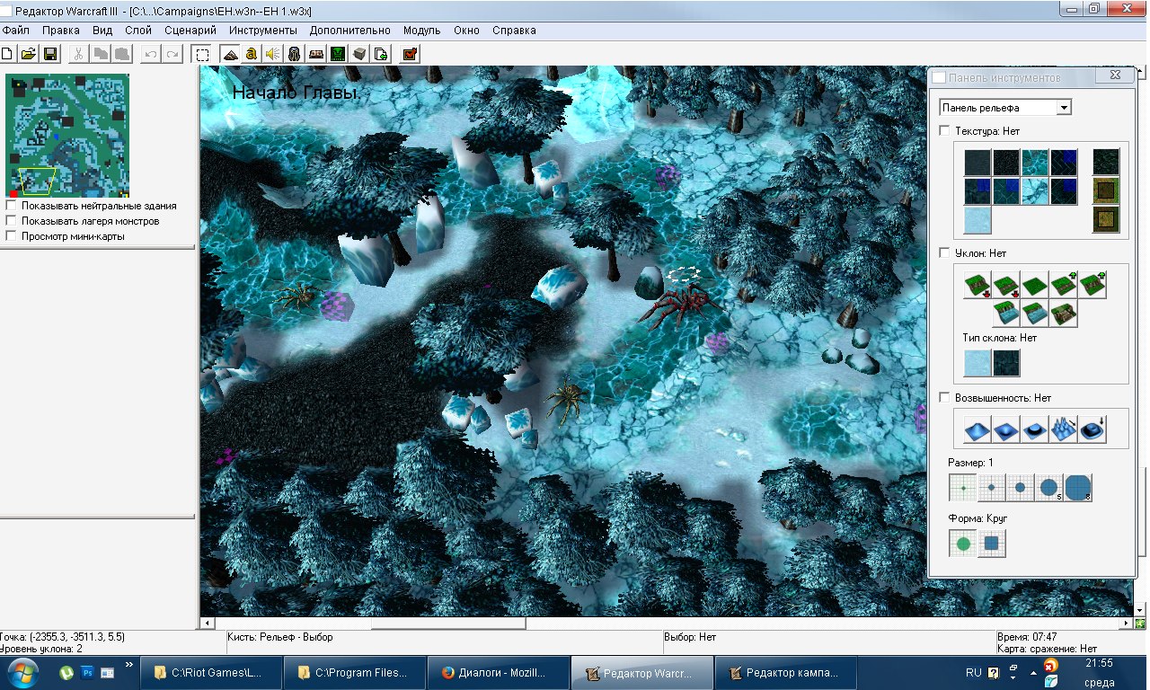Screen dimensions: 1150x690
Task: Open the Object Manager from the toolbar
Action: 359,54
